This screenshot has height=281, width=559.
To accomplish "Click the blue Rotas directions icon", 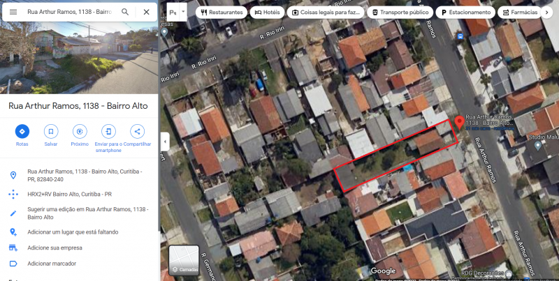I will (22, 131).
